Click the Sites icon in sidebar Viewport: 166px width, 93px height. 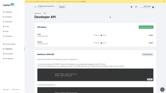pos(4,31)
